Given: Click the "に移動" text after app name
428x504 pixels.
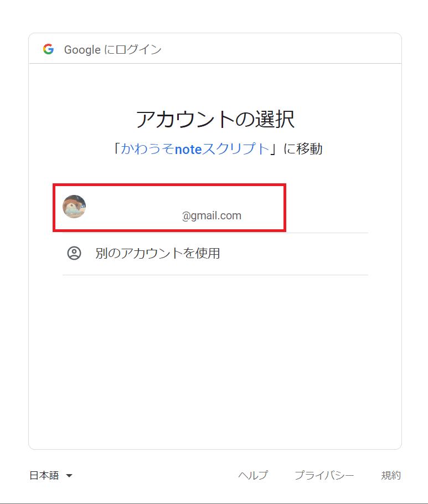Looking at the screenshot, I should [x=303, y=149].
